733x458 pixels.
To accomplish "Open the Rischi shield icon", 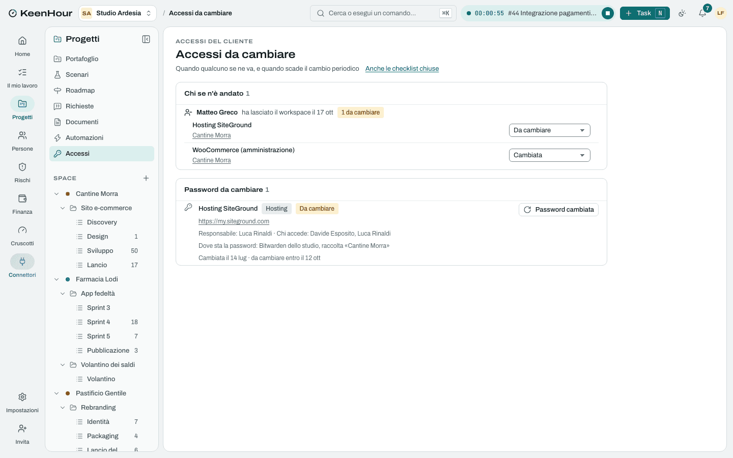I will pos(22,173).
